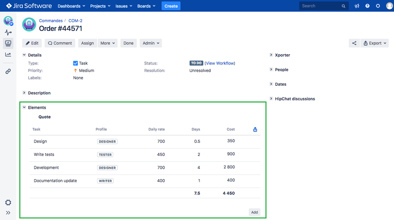
Task: Open the help question mark icon
Action: tap(367, 6)
